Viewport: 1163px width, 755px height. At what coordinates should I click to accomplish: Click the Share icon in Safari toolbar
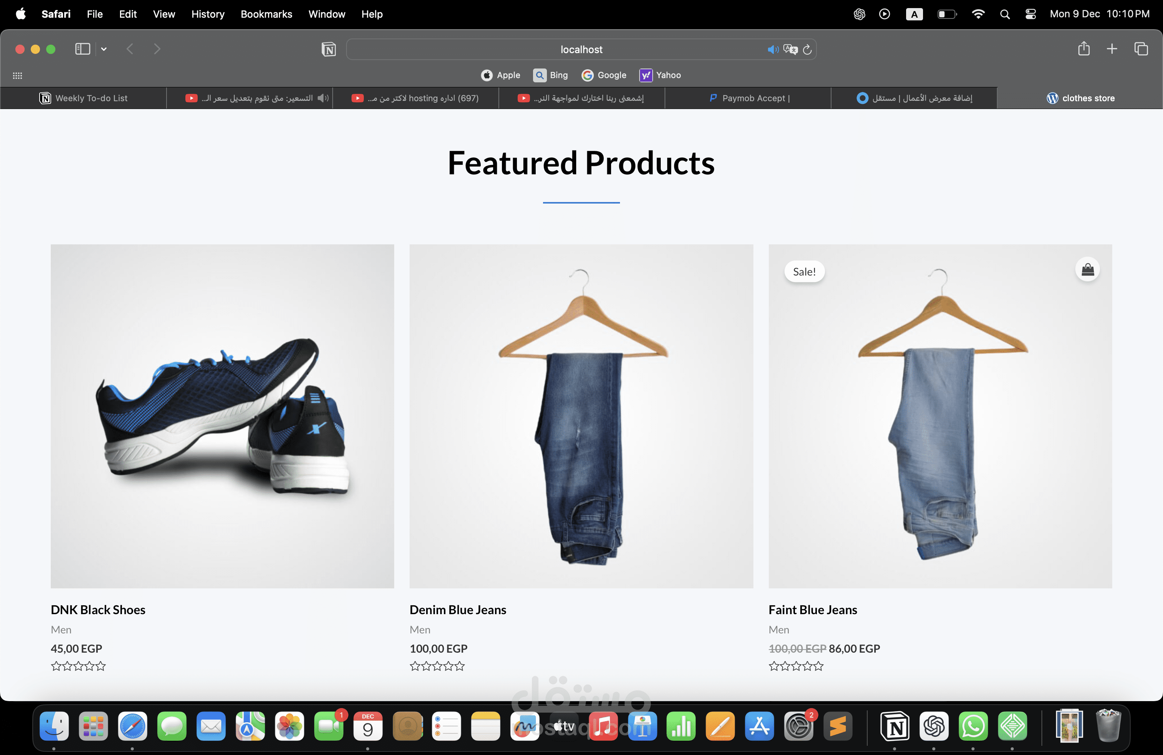pos(1084,49)
